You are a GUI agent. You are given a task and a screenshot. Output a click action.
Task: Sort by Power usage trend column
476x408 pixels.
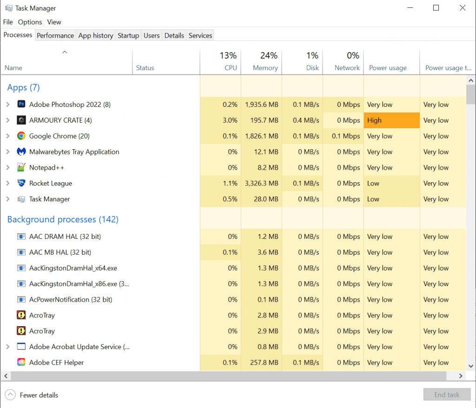point(448,62)
